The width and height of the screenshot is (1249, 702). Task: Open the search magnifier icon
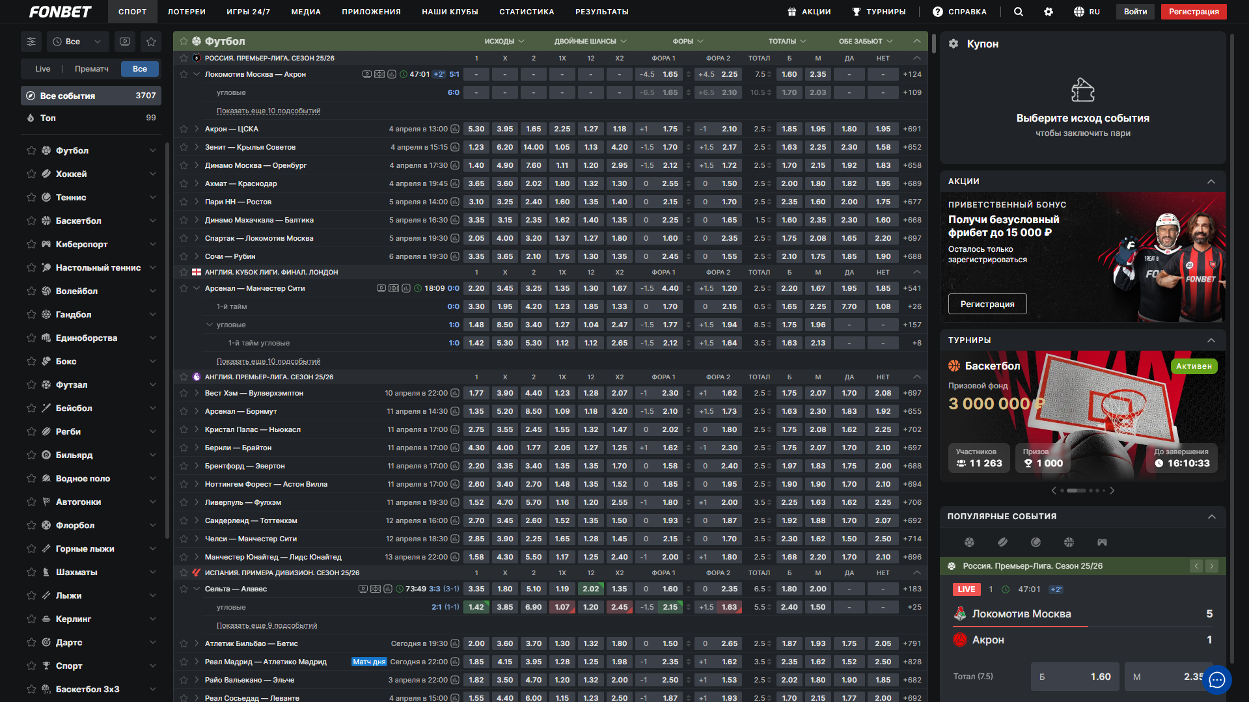(x=1019, y=12)
